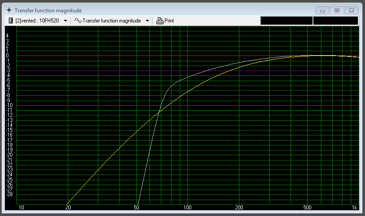Click the 500 frequency axis label
Screen dimensions: 365x216
tap(307, 207)
